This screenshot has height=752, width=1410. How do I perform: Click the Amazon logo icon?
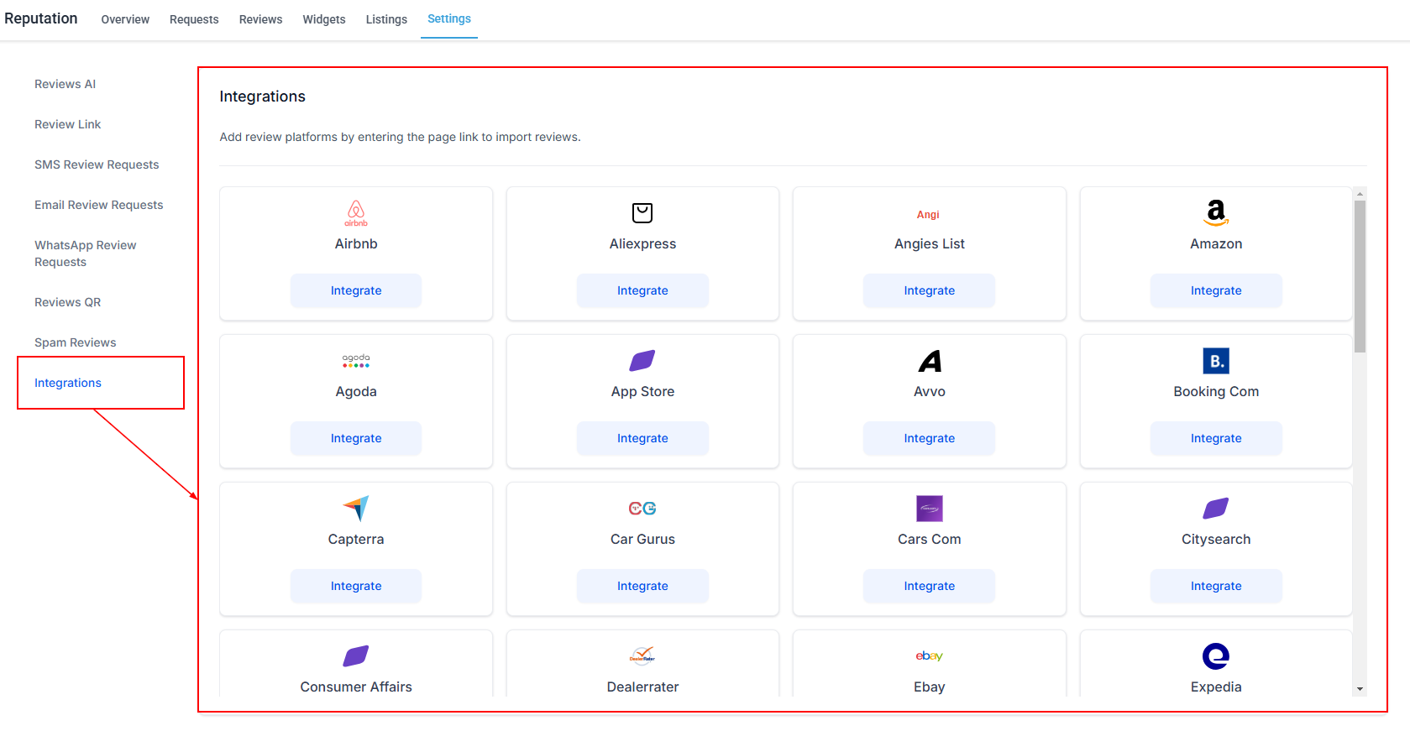1215,213
